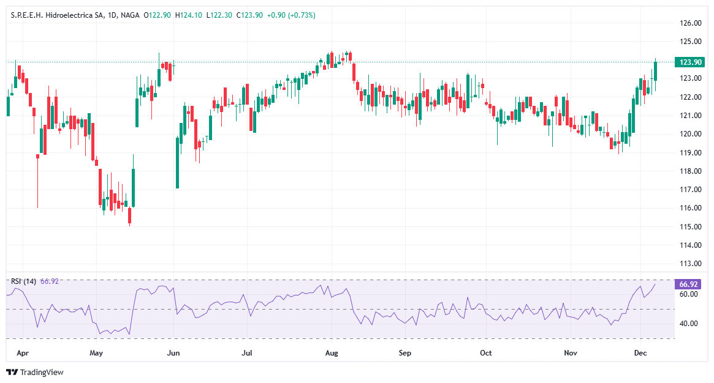Click the 40.00 RSI axis label

point(688,324)
